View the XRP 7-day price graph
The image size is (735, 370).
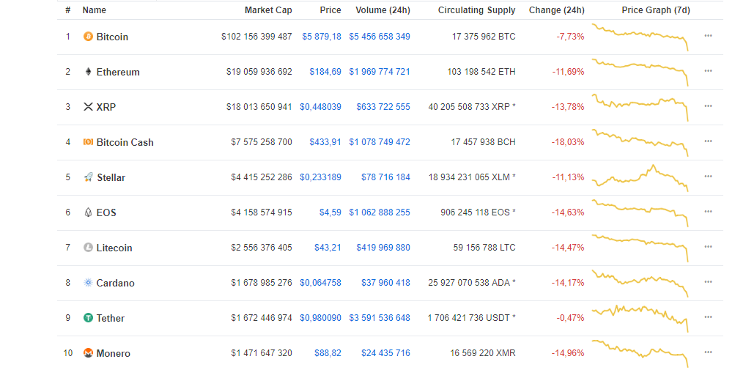coord(640,107)
